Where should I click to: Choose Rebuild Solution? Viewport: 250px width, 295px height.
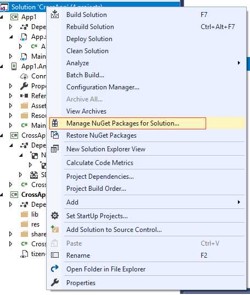pos(90,27)
